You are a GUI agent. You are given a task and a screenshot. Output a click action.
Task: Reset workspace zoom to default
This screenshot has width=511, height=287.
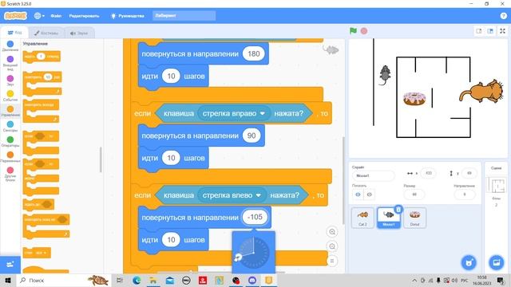point(332,261)
